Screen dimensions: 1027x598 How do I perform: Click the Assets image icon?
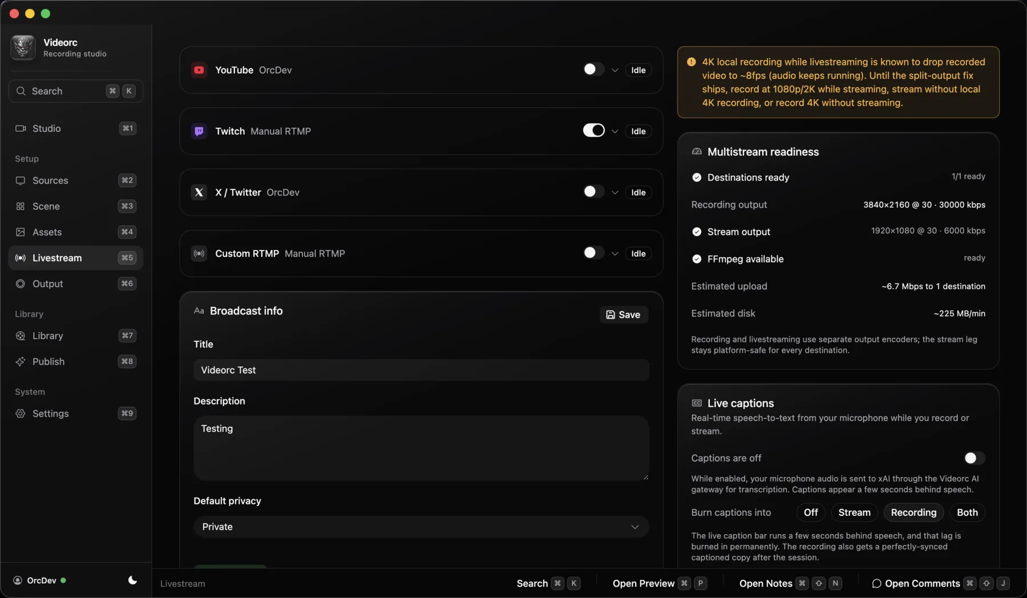click(21, 232)
